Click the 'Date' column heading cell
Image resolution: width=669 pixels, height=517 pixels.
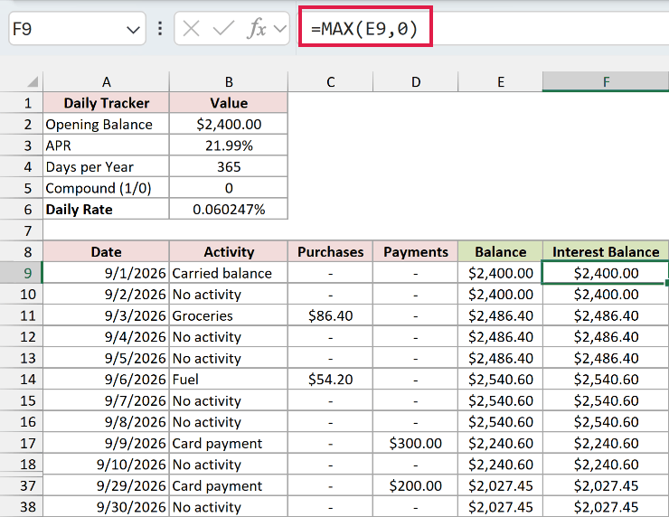(107, 251)
